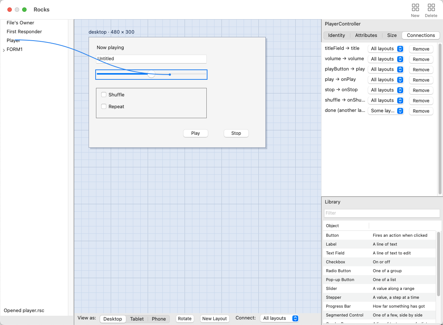Click the Untitled text field
Viewport: 443px width, 325px height.
(x=151, y=59)
